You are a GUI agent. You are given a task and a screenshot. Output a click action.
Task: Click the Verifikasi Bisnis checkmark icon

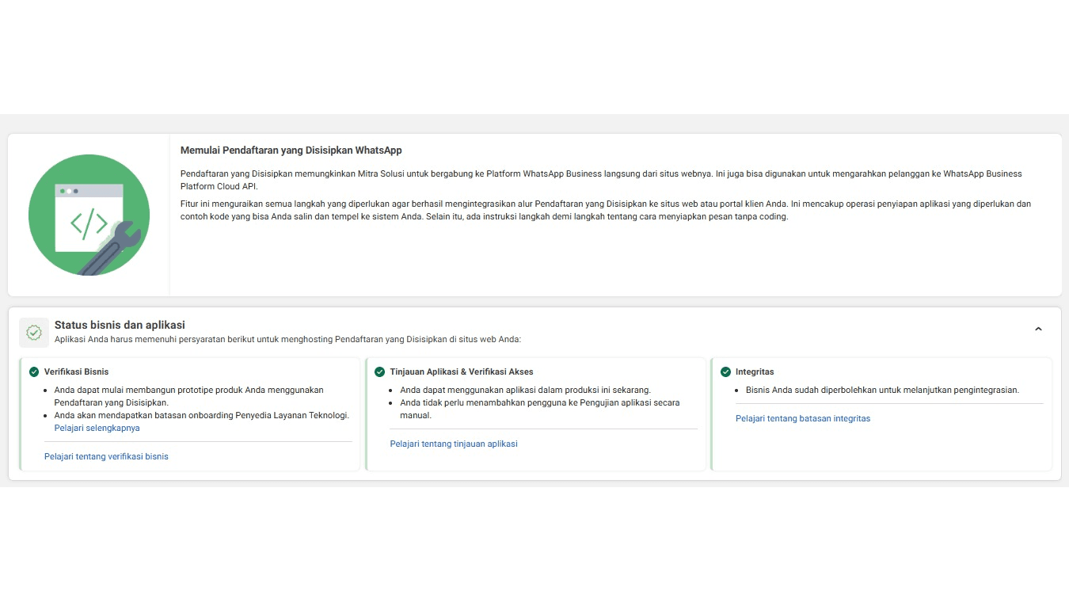pos(34,371)
